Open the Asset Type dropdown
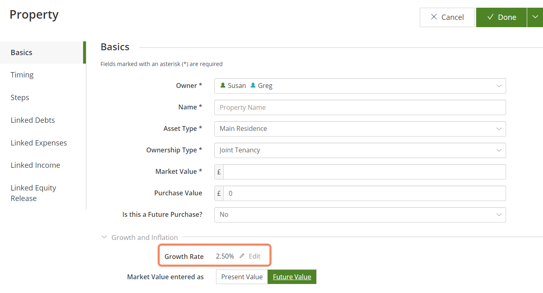This screenshot has height=293, width=543. [360, 129]
